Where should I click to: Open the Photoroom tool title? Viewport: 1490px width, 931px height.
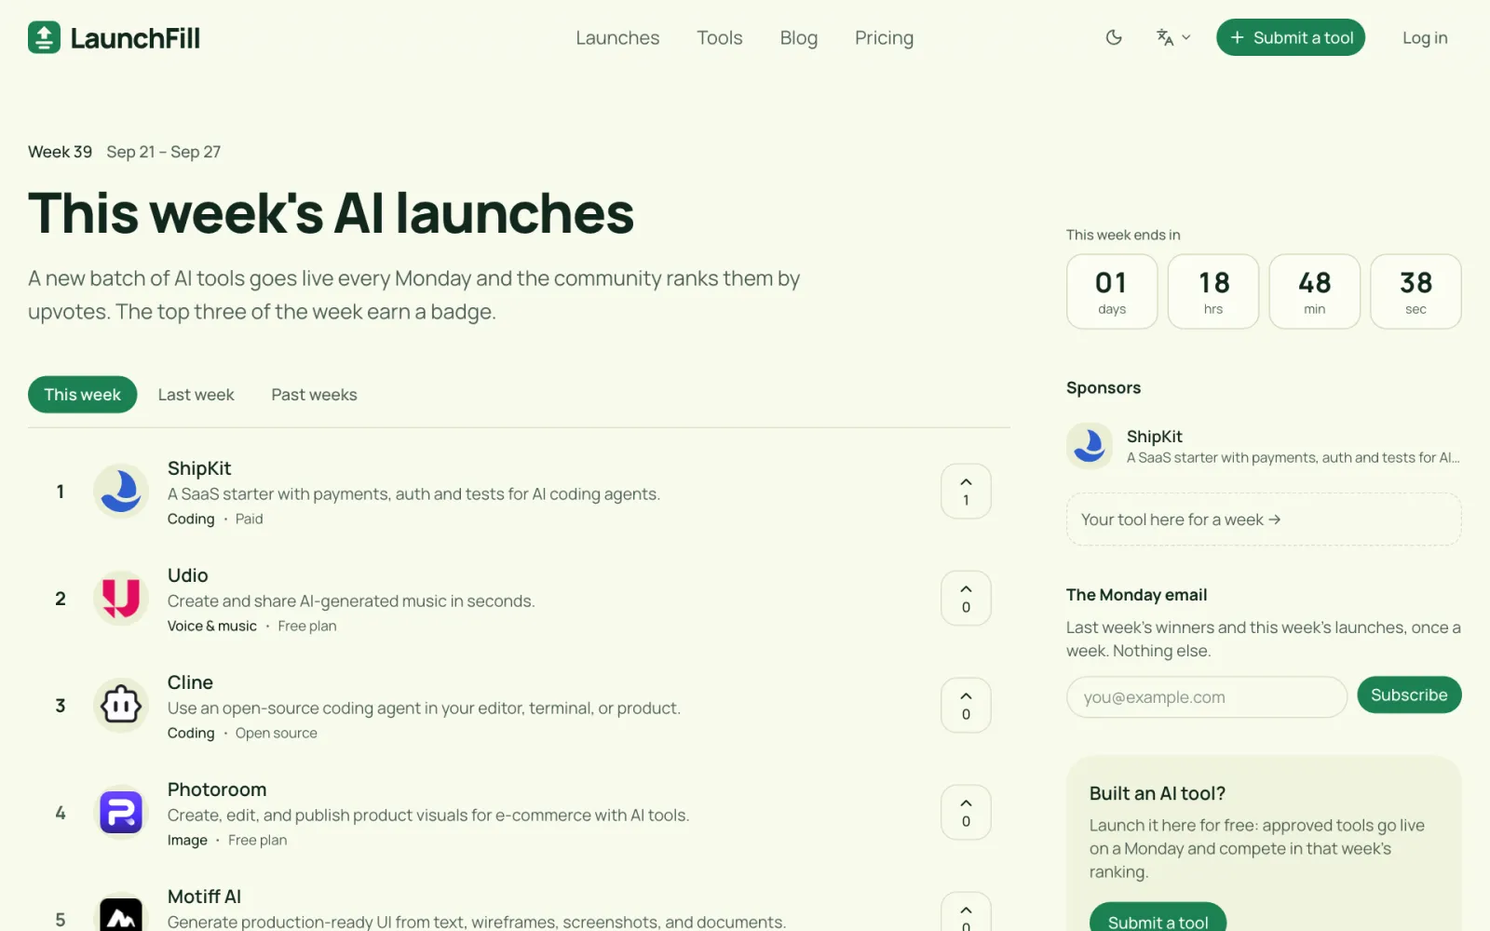(x=217, y=789)
